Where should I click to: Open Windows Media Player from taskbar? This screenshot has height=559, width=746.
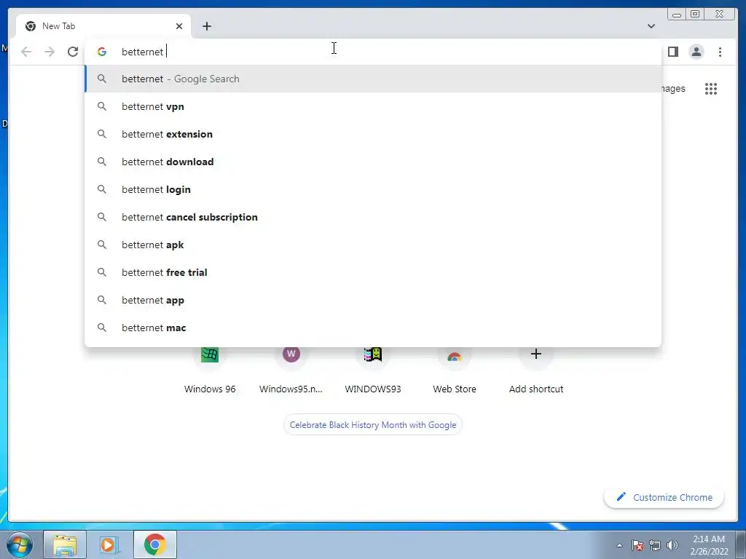(110, 544)
